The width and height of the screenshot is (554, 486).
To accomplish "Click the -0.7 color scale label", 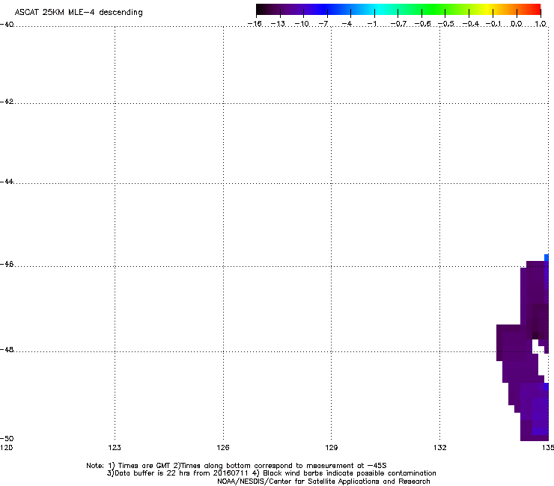I will pyautogui.click(x=398, y=24).
